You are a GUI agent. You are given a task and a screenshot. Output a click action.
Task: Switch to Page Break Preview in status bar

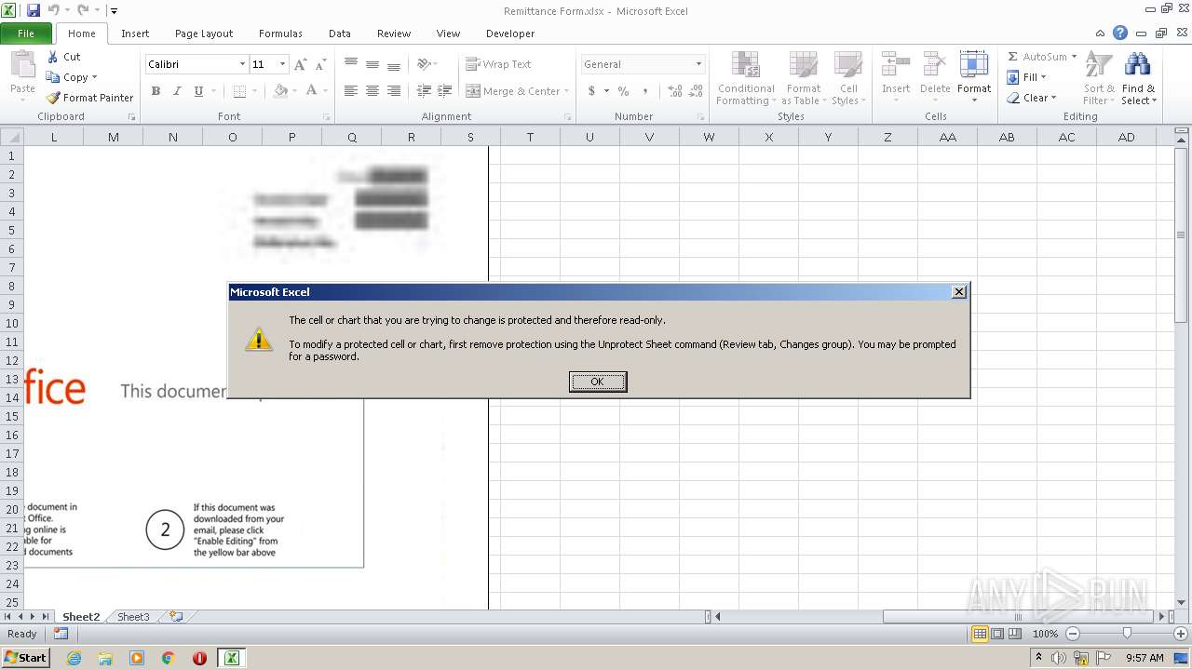(x=1016, y=634)
